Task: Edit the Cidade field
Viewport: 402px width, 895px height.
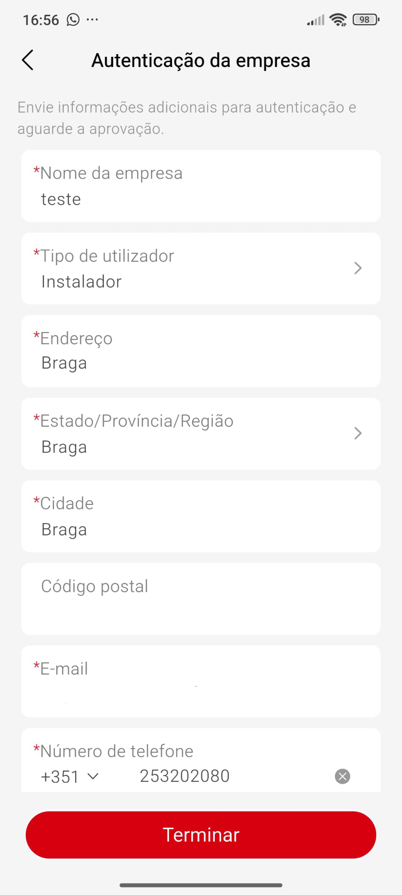Action: tap(201, 530)
